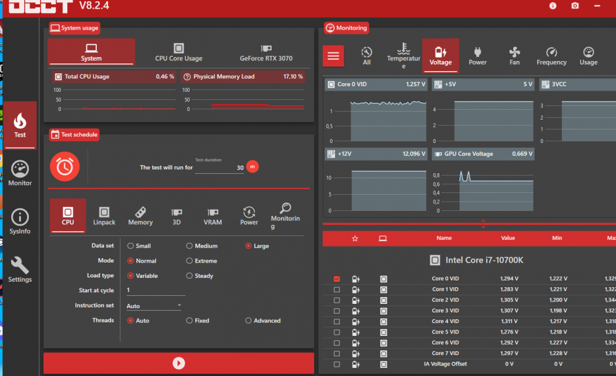
Task: Set threads to Auto
Action: click(x=138, y=321)
